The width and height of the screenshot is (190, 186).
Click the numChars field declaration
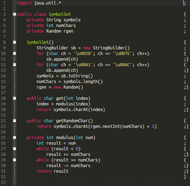tap(66, 26)
